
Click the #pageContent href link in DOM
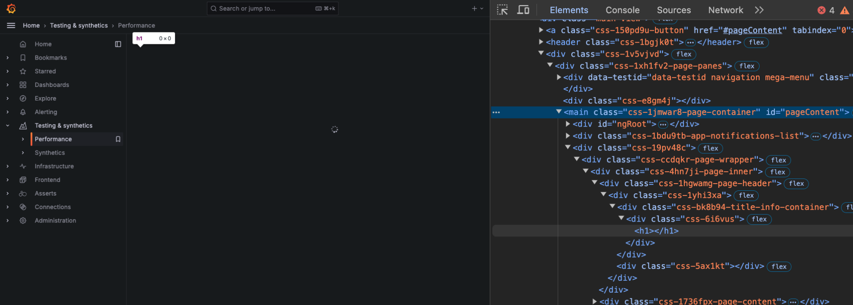(753, 30)
